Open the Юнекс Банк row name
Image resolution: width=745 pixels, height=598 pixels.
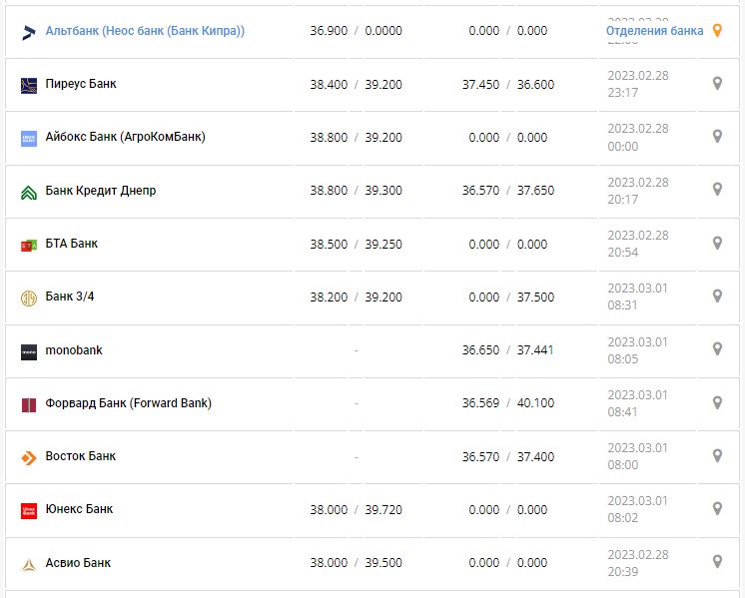(x=80, y=509)
